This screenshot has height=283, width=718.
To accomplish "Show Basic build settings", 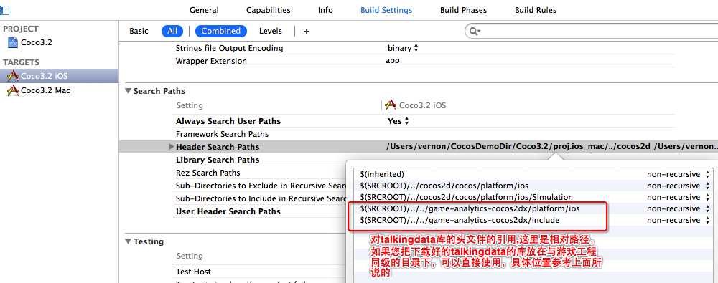I will click(x=139, y=31).
